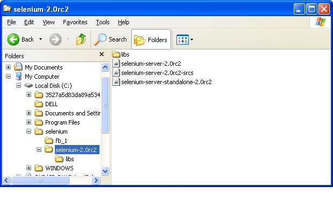The image size is (333, 207).
Task: Click file name selenium-server-2.0rc2-srcs
Action: coord(158,73)
